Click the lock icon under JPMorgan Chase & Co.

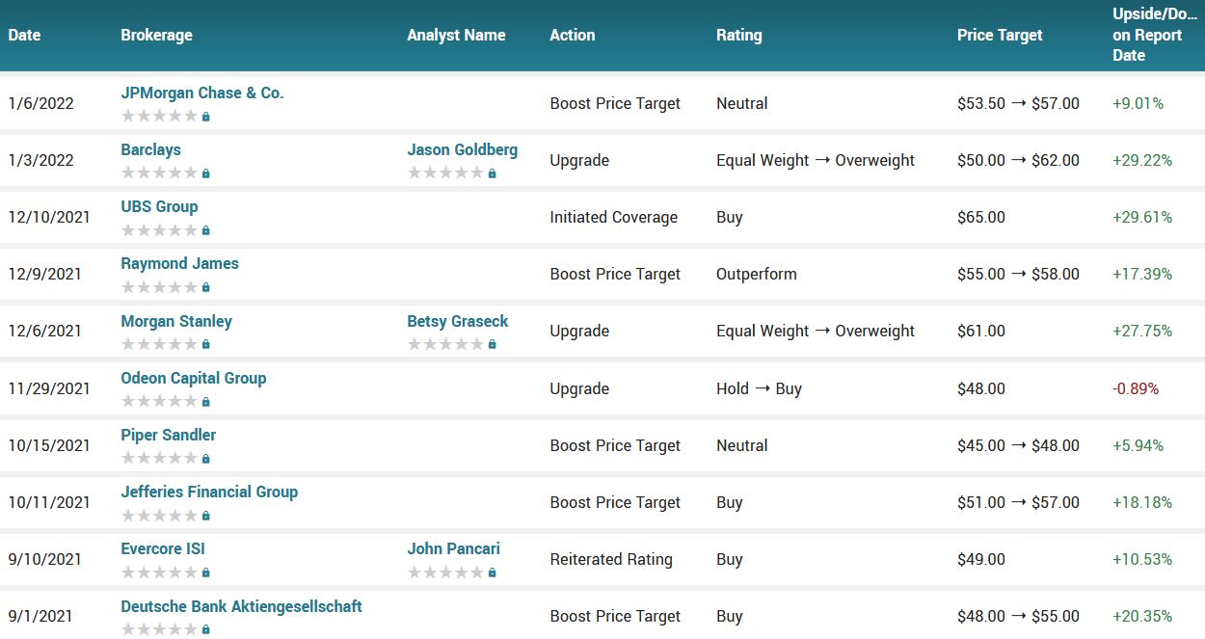206,117
